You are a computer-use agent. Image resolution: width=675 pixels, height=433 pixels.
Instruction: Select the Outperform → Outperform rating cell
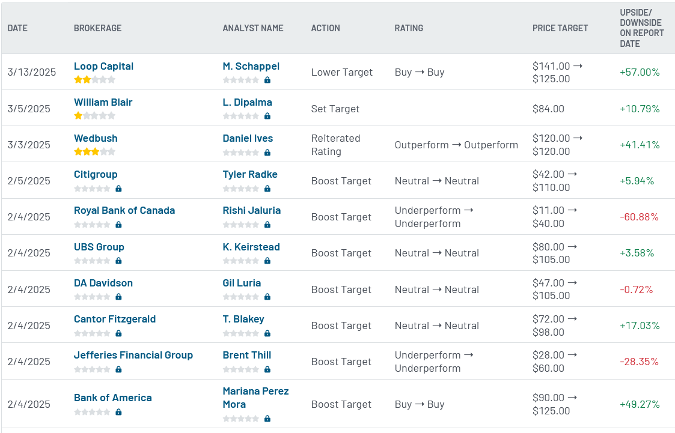coord(456,145)
